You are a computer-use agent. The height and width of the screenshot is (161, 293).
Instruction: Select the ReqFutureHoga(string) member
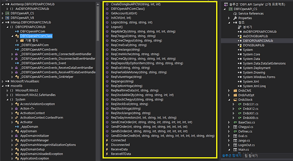point(126,77)
